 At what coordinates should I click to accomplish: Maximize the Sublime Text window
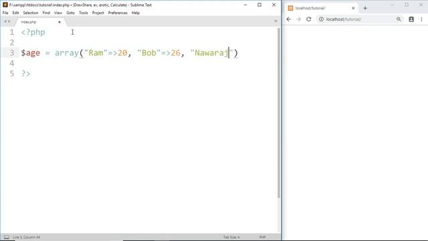pyautogui.click(x=259, y=5)
